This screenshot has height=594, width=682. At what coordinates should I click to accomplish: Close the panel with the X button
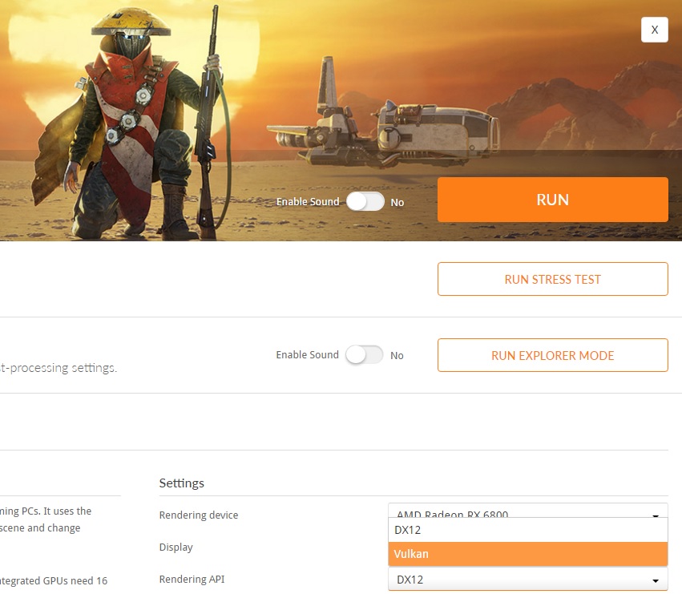pyautogui.click(x=654, y=30)
